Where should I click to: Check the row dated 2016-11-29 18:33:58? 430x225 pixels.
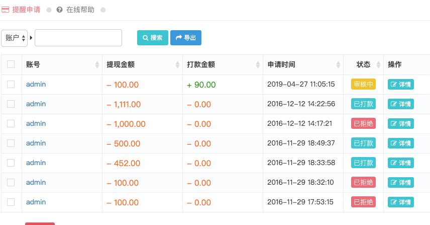tap(11, 163)
